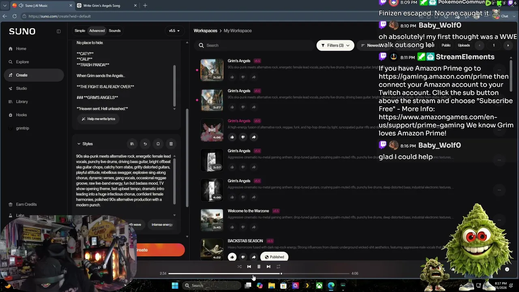This screenshot has height=292, width=519.
Task: Open the more options menu for the 4:00 Grim's Angels song
Action: click(x=499, y=190)
